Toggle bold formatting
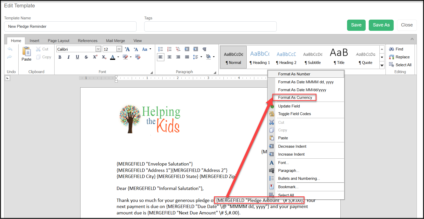 [60, 57]
